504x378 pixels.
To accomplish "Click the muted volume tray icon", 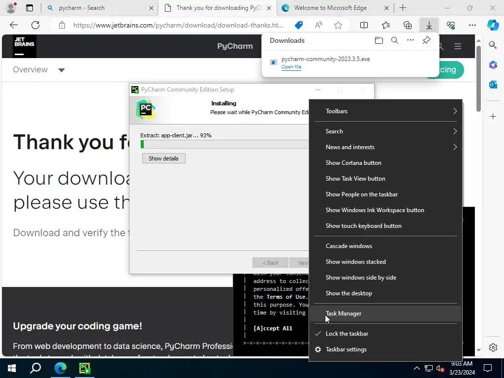I will coord(440,368).
